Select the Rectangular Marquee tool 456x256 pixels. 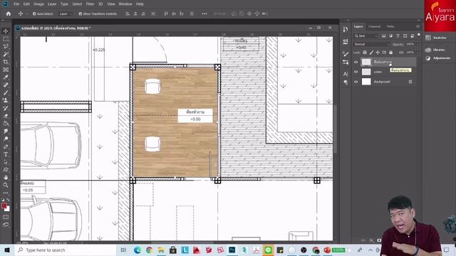[x=6, y=39]
